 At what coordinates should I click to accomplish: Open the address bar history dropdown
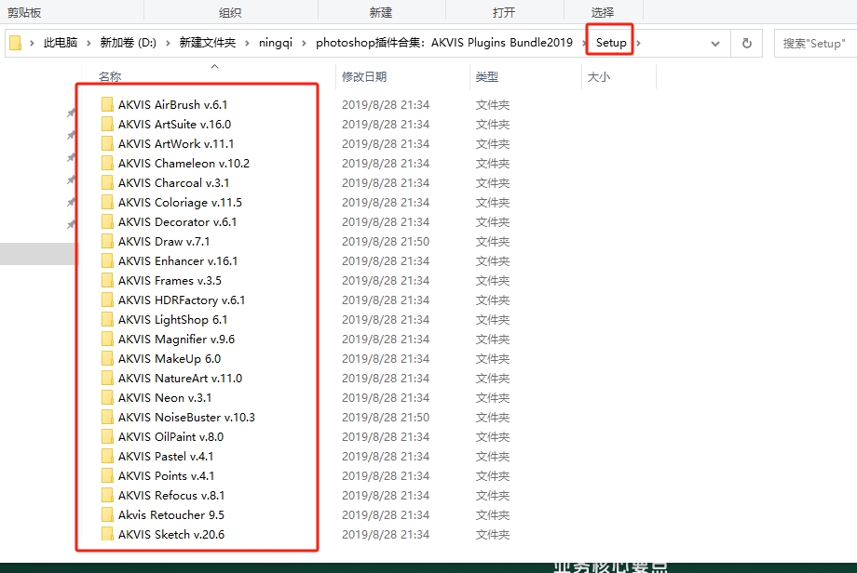click(714, 44)
